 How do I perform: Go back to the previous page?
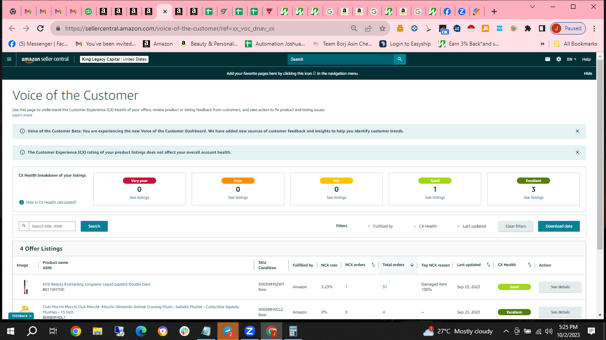pyautogui.click(x=12, y=28)
